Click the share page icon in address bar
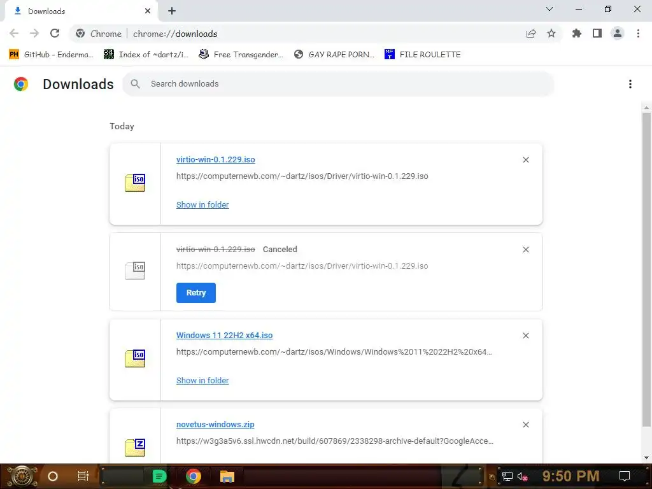Viewport: 652px width, 489px height. click(x=531, y=34)
